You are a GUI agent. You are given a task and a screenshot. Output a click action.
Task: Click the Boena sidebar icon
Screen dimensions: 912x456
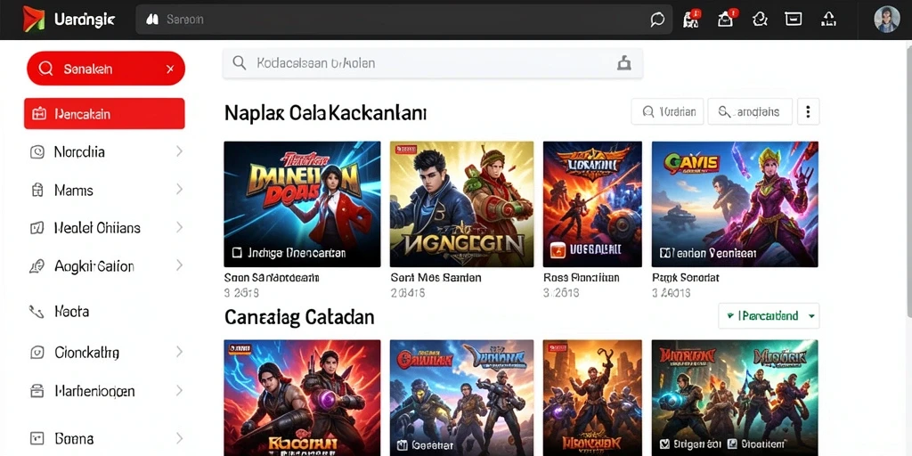[x=37, y=438]
